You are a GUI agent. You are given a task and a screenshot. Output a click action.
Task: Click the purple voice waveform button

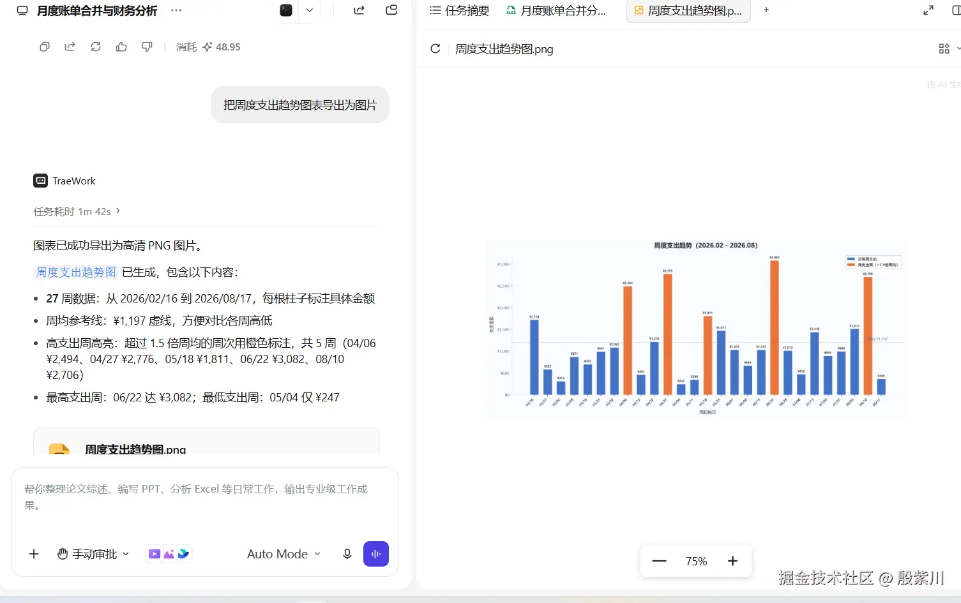click(376, 554)
